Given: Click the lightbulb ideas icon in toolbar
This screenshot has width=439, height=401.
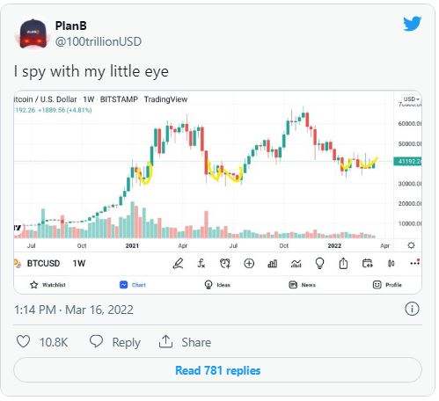Looking at the screenshot, I should point(319,264).
